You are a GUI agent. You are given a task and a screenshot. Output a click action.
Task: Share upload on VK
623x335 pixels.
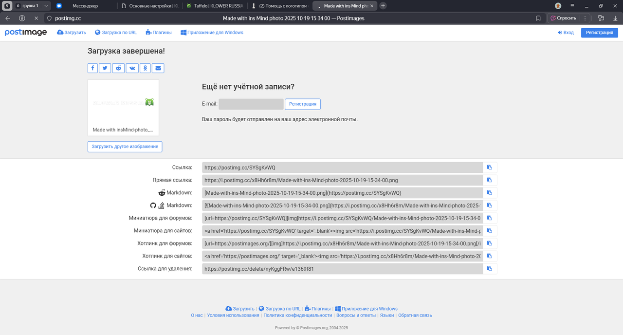[132, 68]
